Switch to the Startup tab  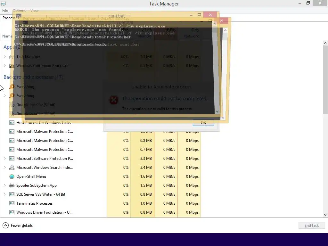tap(78, 19)
